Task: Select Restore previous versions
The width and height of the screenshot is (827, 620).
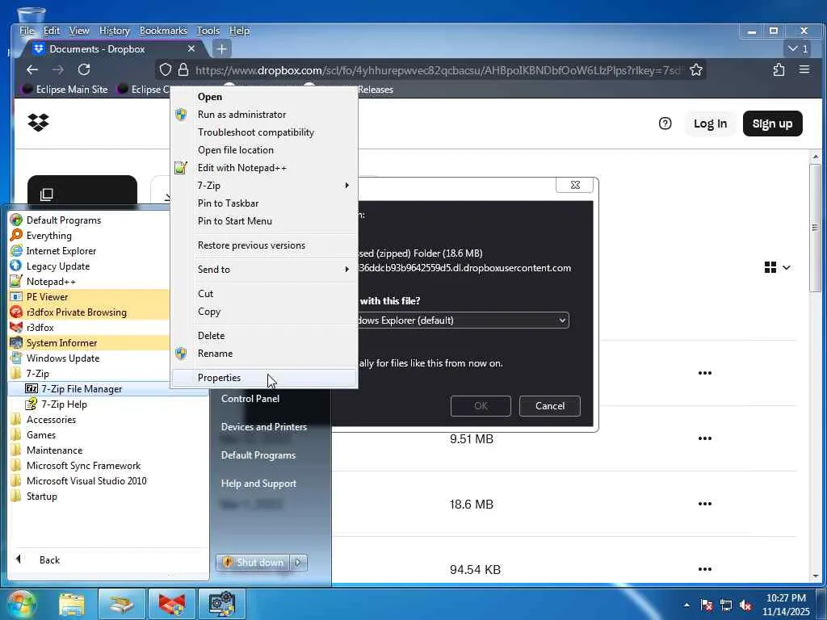Action: pos(264,245)
